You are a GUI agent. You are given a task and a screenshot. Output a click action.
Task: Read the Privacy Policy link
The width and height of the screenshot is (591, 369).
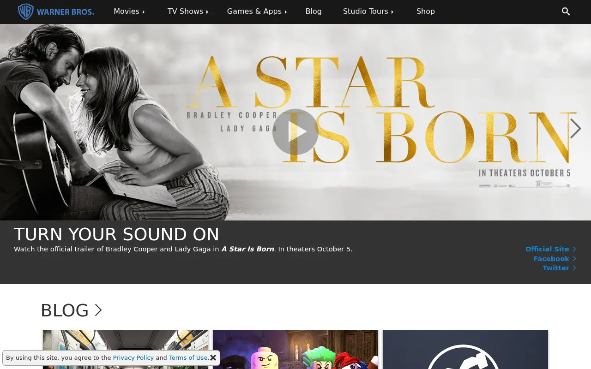tap(133, 357)
